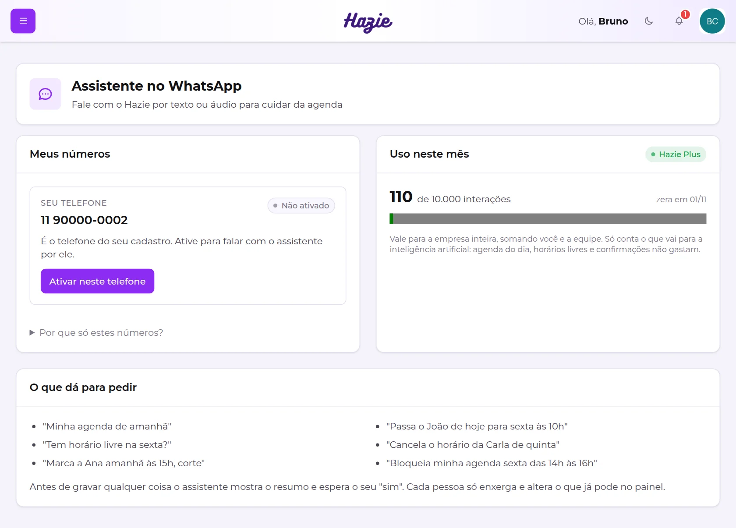Click O que dá para pedir heading
This screenshot has width=736, height=528.
tap(83, 387)
